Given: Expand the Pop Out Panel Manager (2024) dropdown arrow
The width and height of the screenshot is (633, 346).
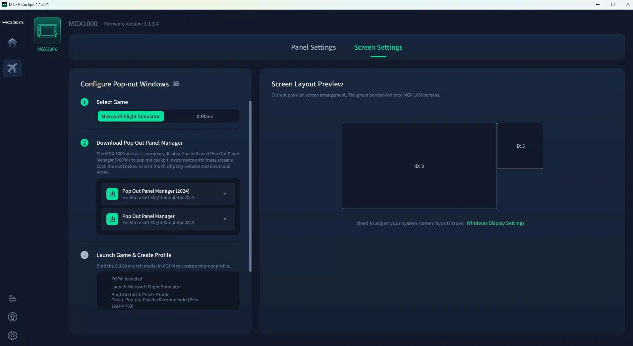Looking at the screenshot, I should click(225, 194).
